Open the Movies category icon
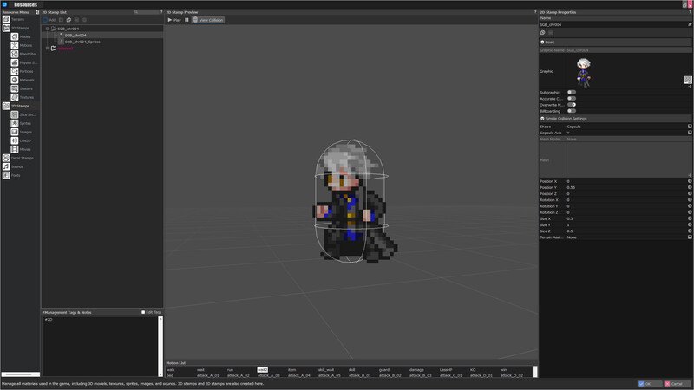 [x=15, y=149]
